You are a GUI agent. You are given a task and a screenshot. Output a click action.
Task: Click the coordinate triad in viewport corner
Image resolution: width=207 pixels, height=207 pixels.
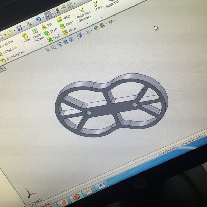click(30, 194)
